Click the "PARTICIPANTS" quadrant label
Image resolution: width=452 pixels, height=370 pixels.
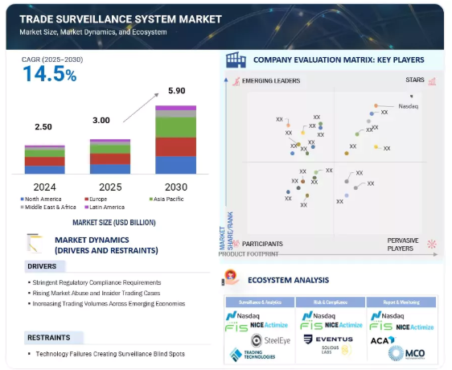coord(262,244)
